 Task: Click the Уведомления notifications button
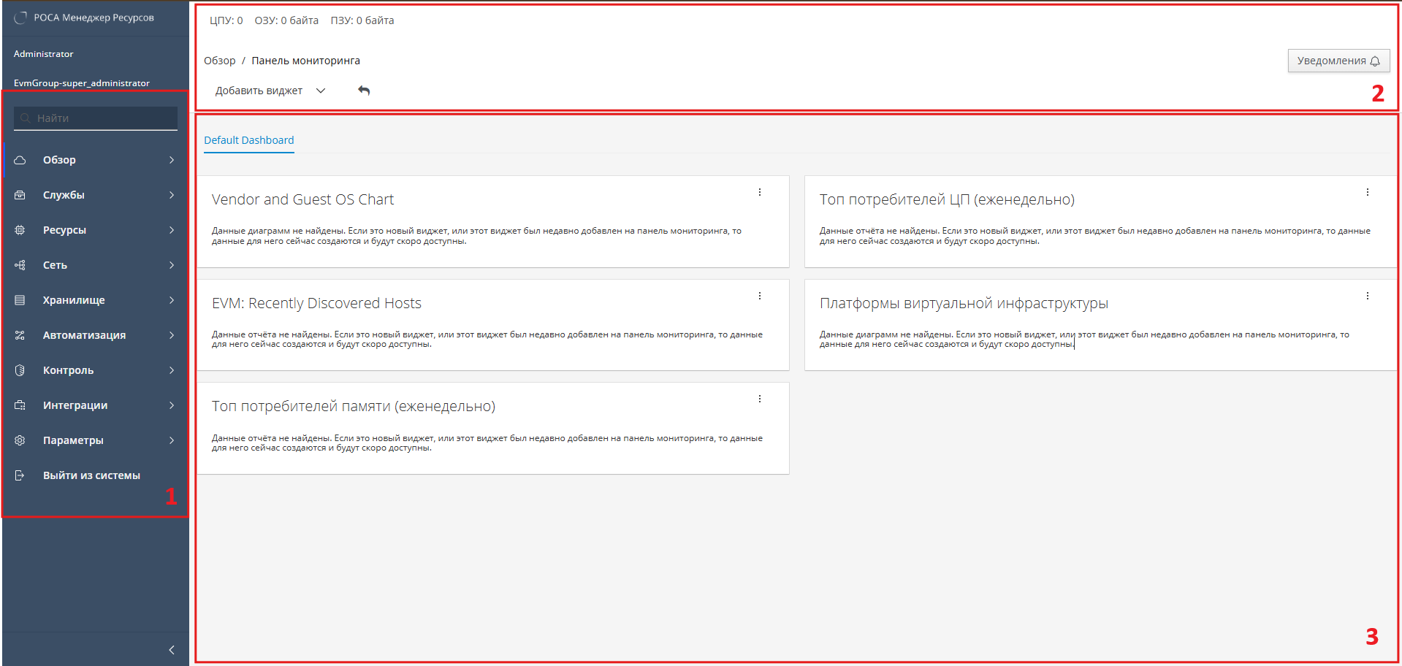[x=1338, y=61]
